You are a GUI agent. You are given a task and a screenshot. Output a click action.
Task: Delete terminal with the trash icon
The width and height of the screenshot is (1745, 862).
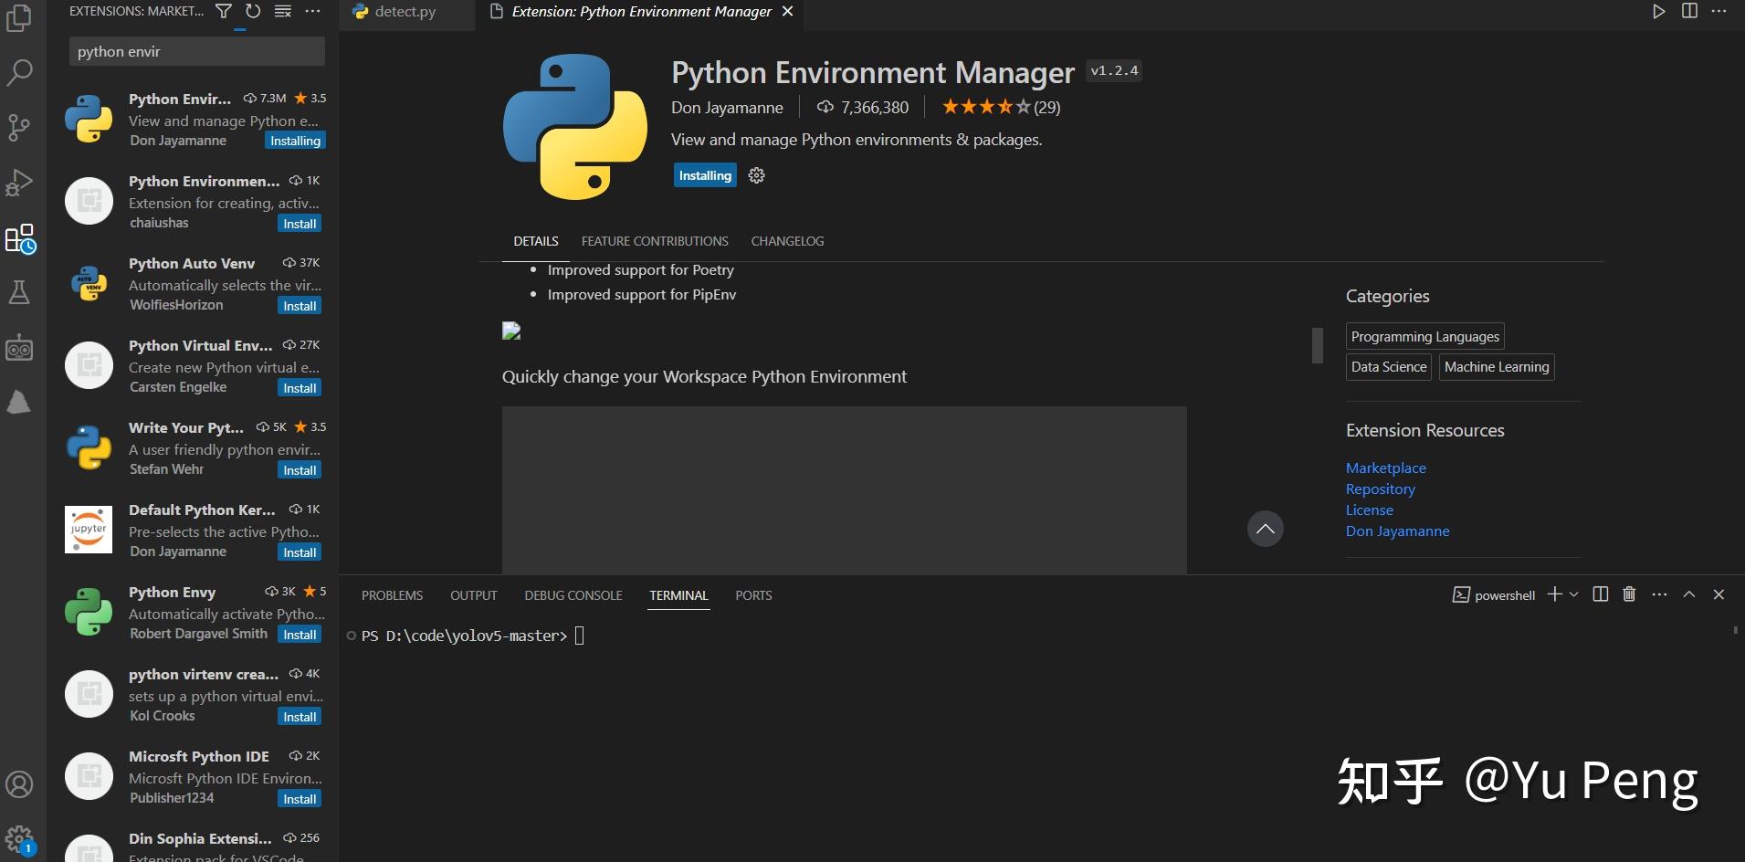pos(1629,594)
